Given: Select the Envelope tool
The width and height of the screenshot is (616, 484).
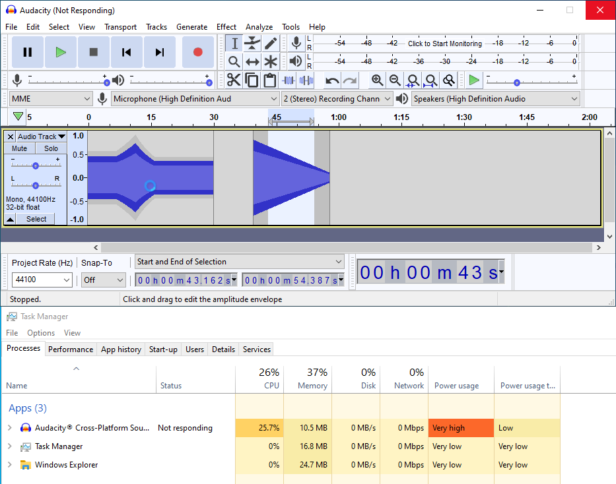Looking at the screenshot, I should pyautogui.click(x=252, y=43).
